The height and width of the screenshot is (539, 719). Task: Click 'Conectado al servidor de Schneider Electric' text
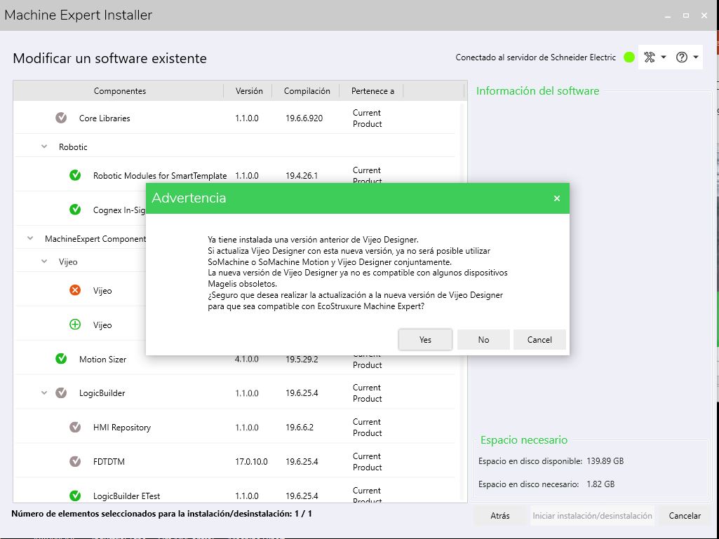pos(536,57)
